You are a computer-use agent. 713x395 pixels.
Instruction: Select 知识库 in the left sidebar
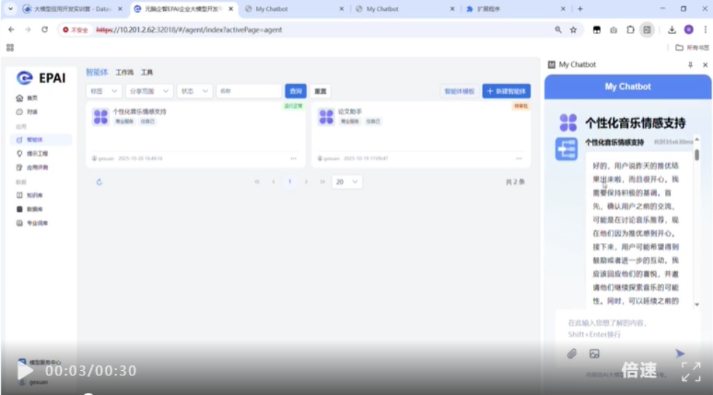point(35,195)
